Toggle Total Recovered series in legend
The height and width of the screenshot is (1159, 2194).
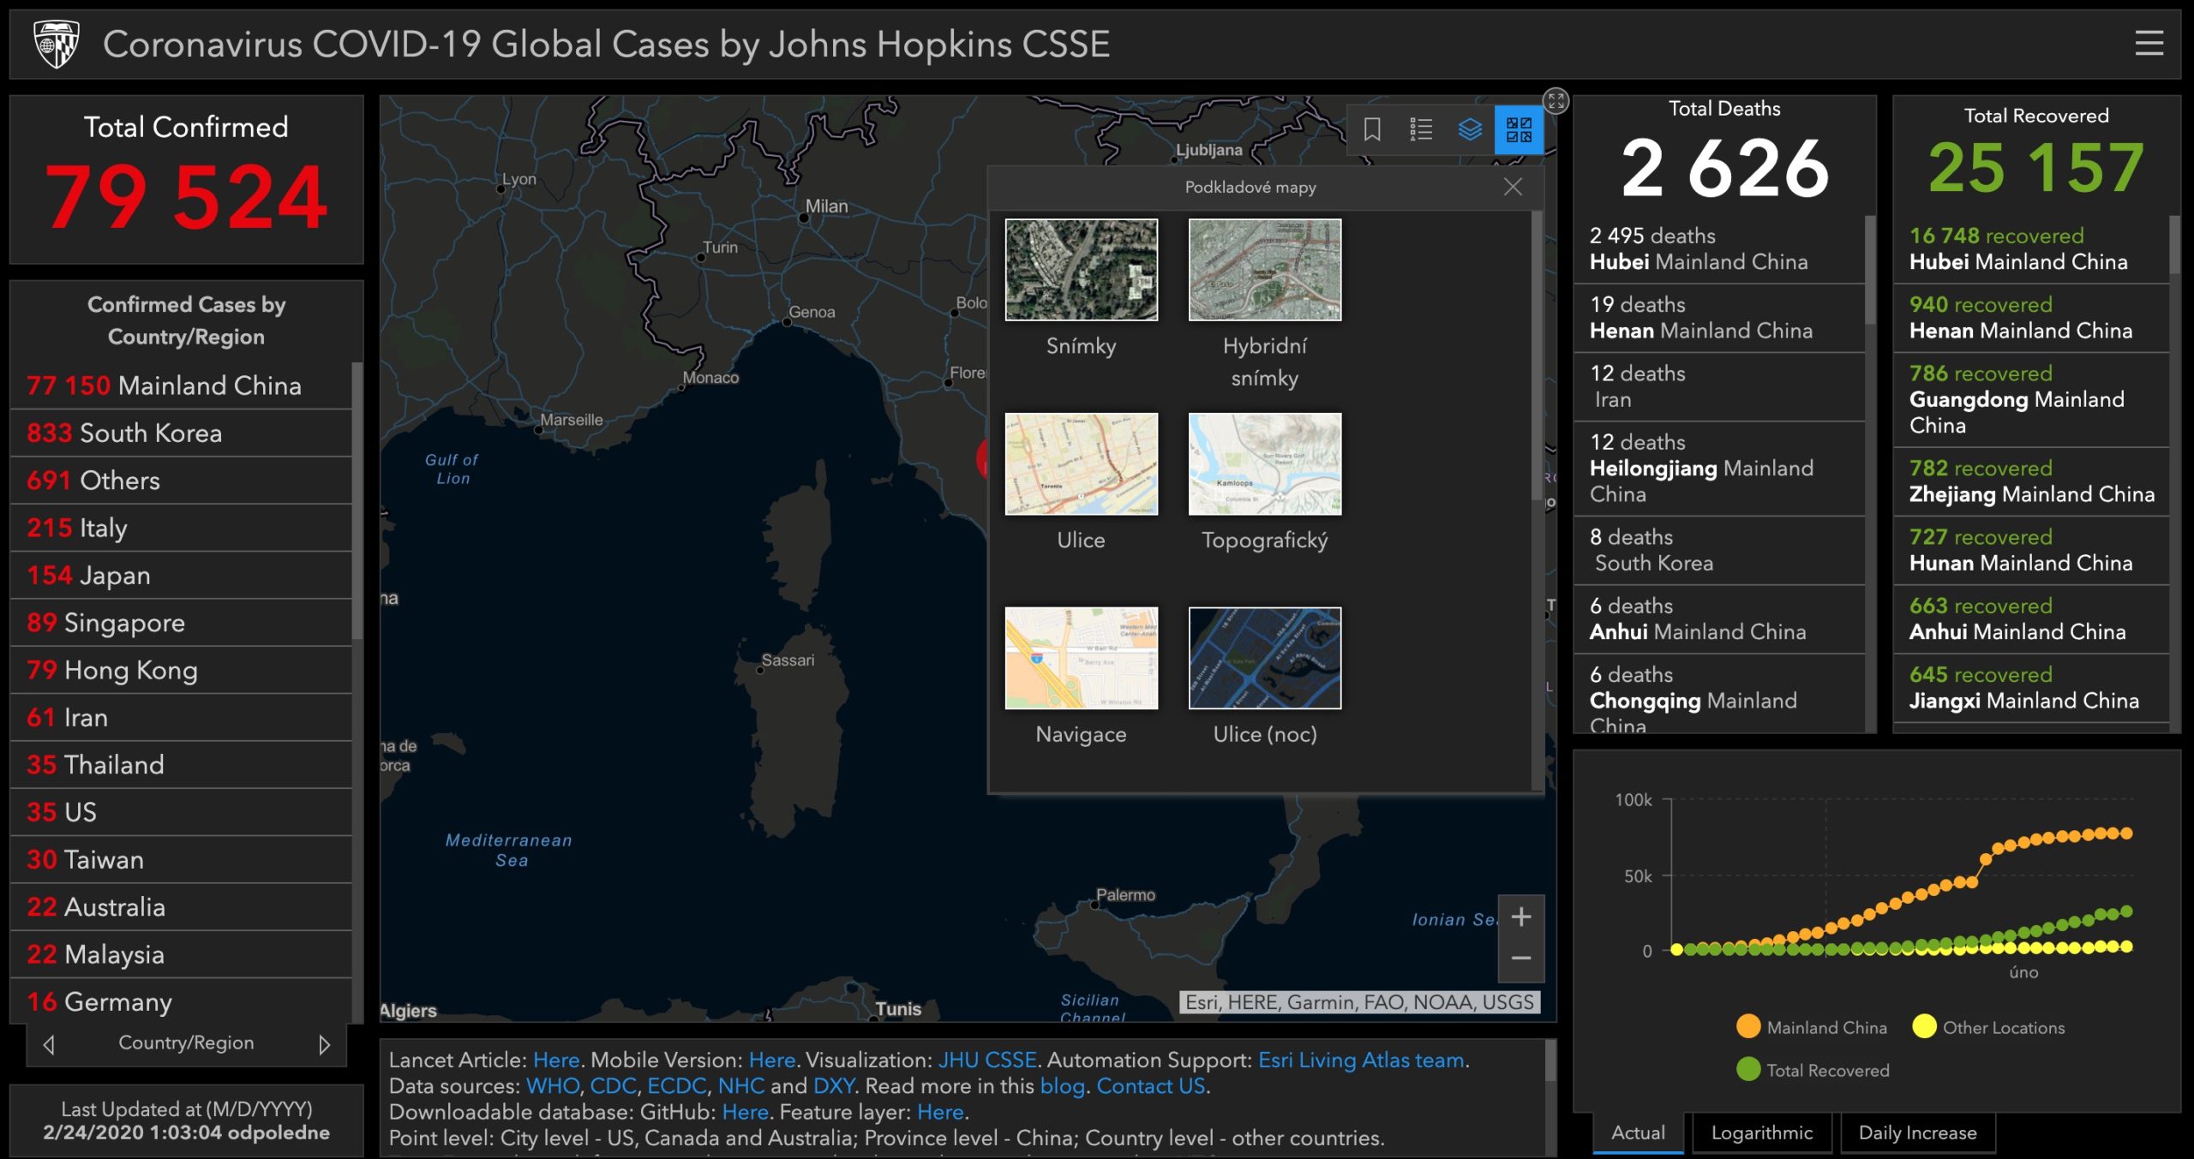[1813, 1070]
